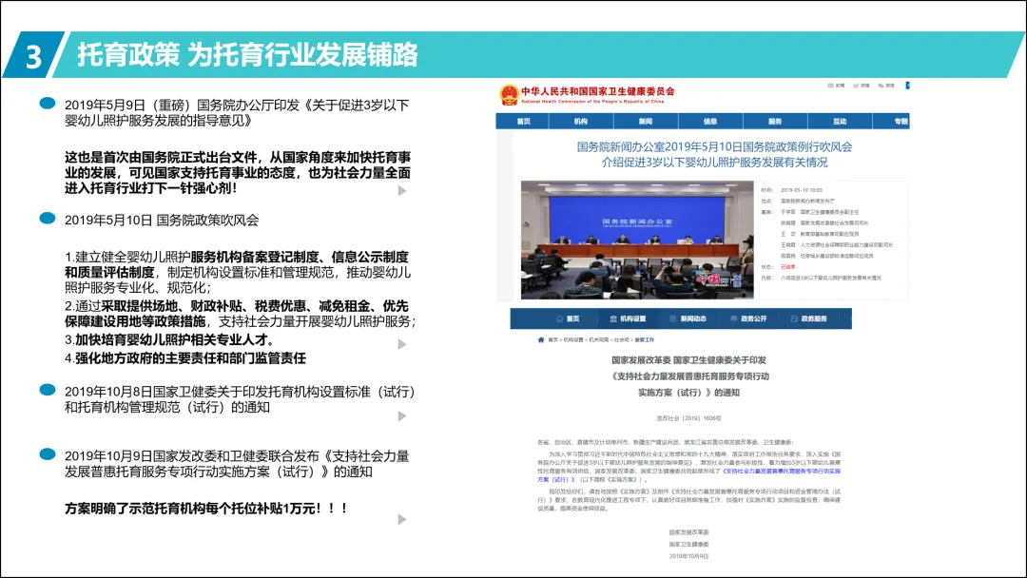Click the signature 国家发展改革委 at notice bottom

(x=689, y=532)
